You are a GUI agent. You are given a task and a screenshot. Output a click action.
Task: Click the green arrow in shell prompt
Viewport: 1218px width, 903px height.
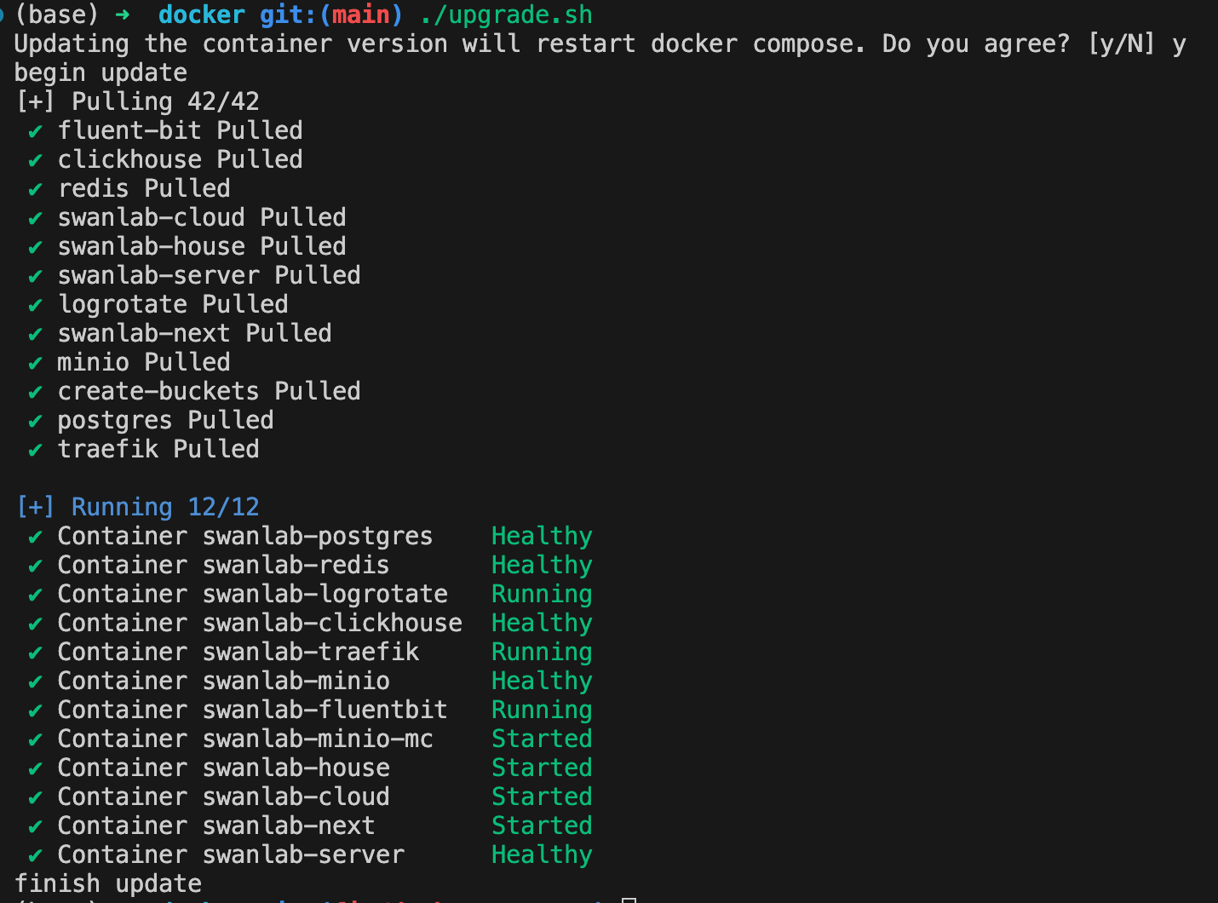click(x=123, y=15)
